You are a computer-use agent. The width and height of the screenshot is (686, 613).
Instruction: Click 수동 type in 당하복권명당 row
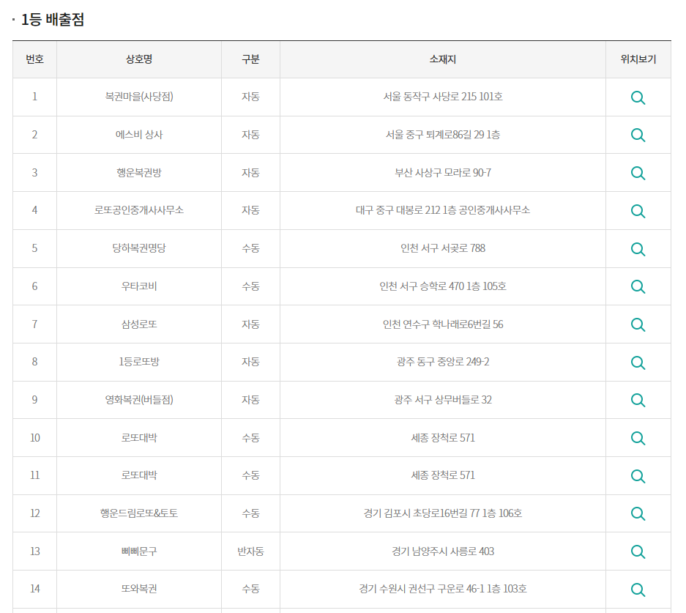pyautogui.click(x=250, y=248)
